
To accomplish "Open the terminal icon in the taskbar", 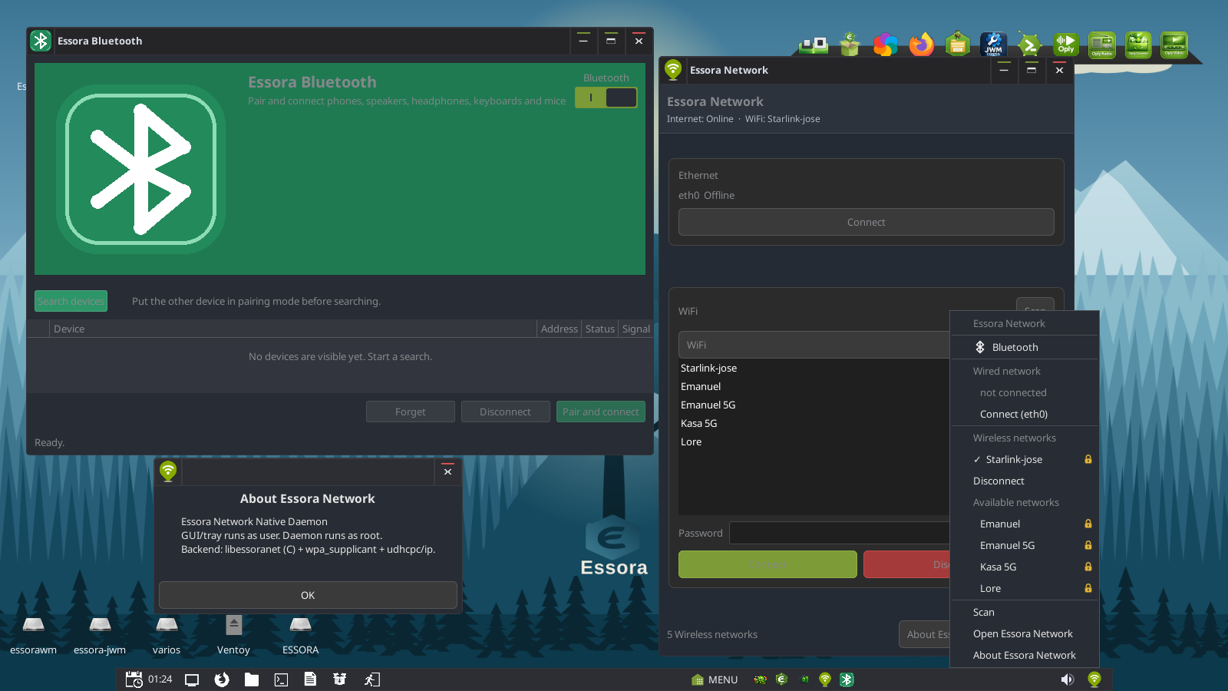I will (281, 679).
